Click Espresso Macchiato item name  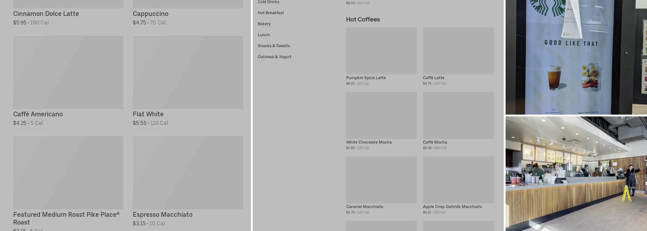pos(163,215)
